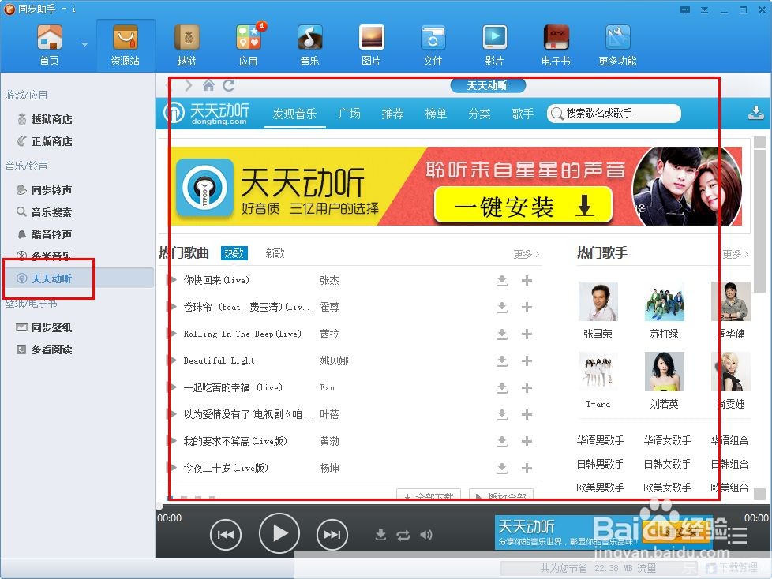The height and width of the screenshot is (579, 772).
Task: Click the player download icon
Action: [x=380, y=535]
